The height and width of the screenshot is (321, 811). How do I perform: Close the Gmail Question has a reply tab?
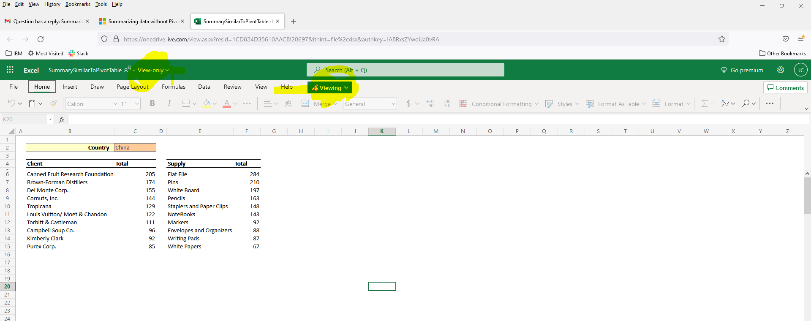[x=87, y=21]
